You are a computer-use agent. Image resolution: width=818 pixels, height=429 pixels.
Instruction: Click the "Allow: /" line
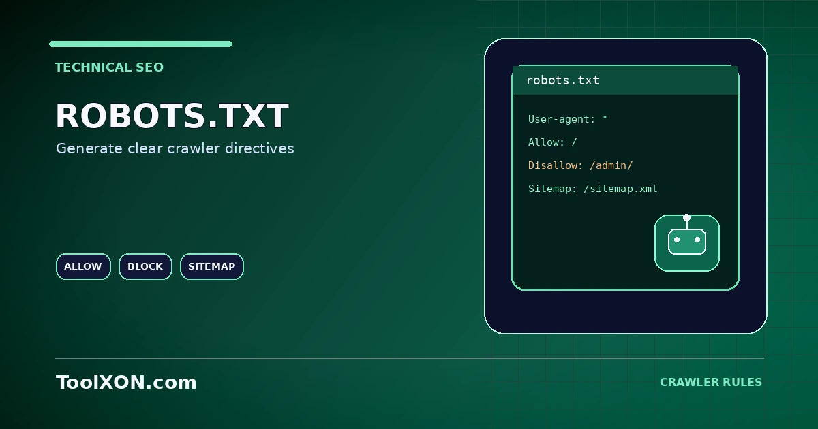(x=553, y=142)
